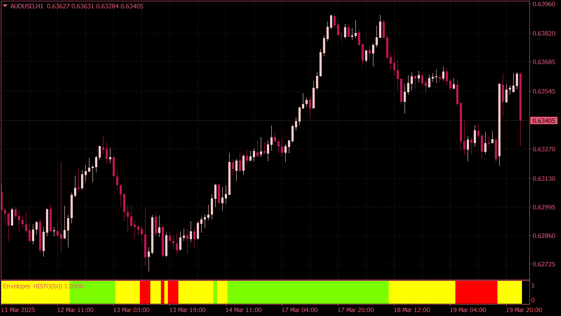Click the 0.62725 price scale label
Image resolution: width=561 pixels, height=316 pixels.
click(544, 264)
